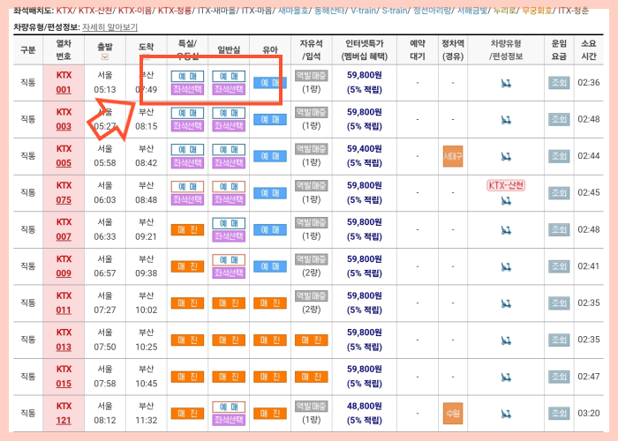
Task: Click 역발매중 label for KTX 009
Action: pyautogui.click(x=312, y=259)
